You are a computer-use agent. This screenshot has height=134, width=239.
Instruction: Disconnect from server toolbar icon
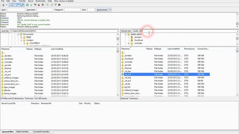pos(39,5)
